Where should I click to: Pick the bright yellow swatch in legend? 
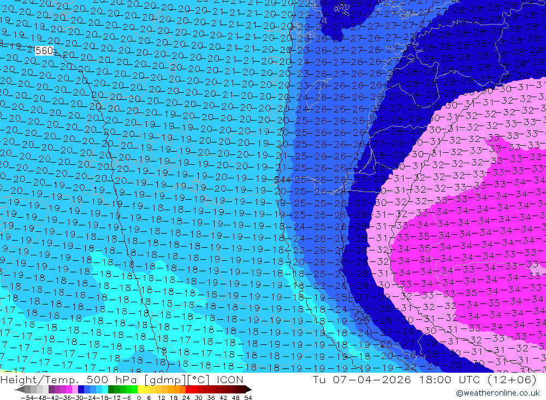click(x=141, y=390)
